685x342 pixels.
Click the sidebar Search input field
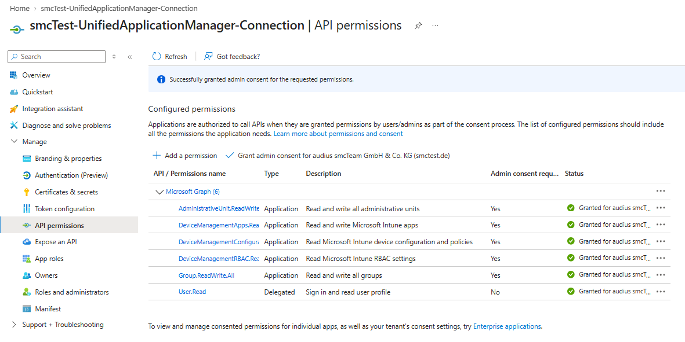pyautogui.click(x=57, y=57)
